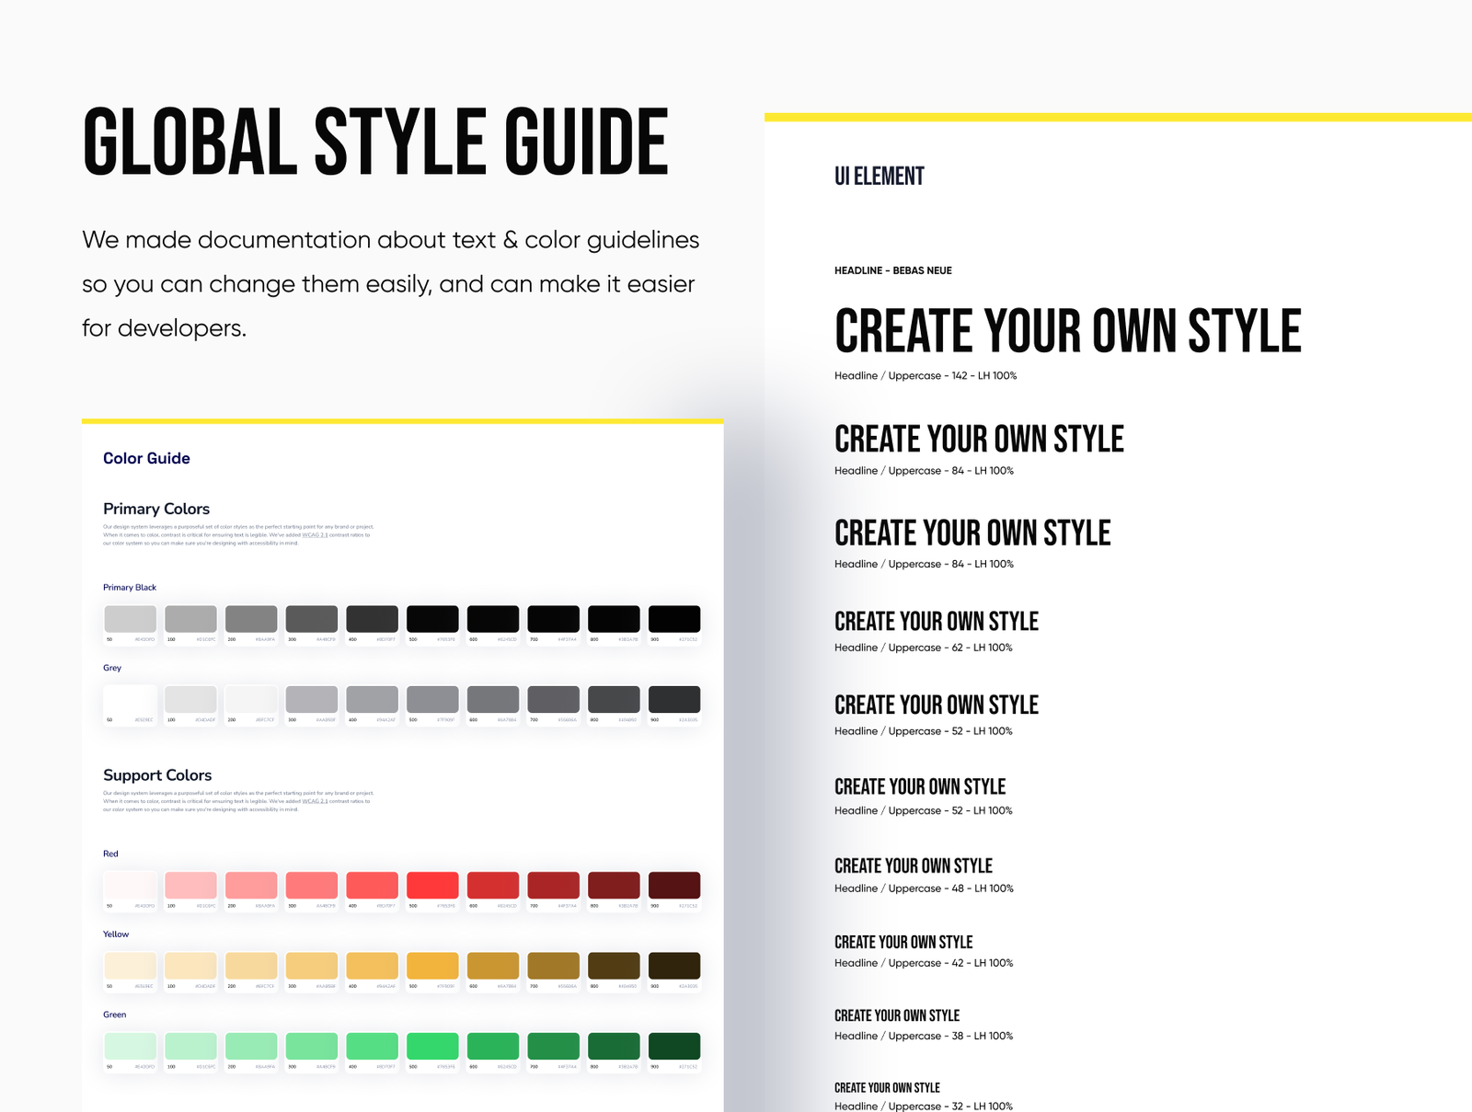Click the UI Element section title
Image resolution: width=1472 pixels, height=1112 pixels.
pyautogui.click(x=879, y=177)
